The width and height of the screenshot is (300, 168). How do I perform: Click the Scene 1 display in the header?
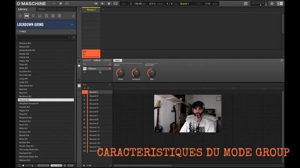[x=184, y=4]
